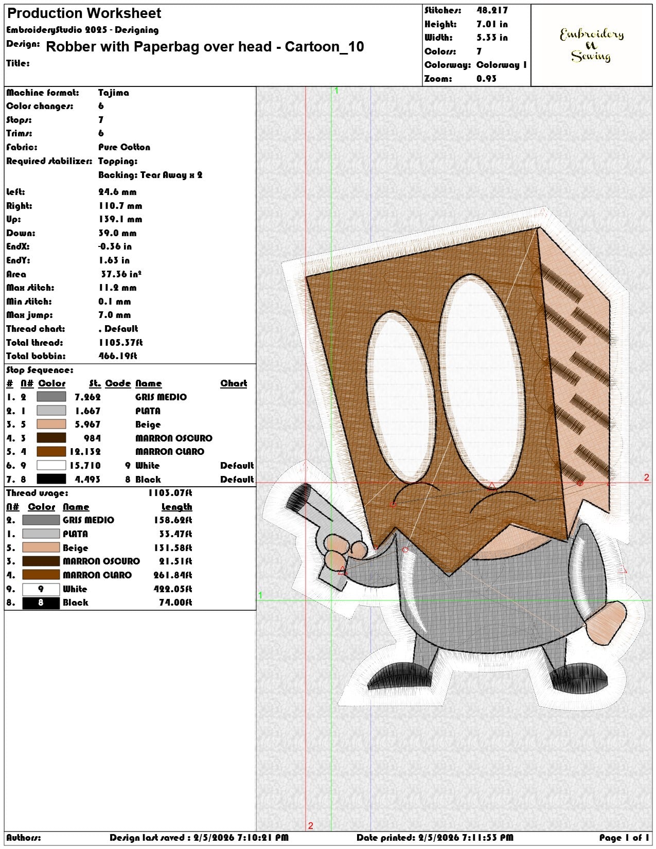Click the Design last saved timestamp
This screenshot has height=849, width=656.
click(199, 838)
